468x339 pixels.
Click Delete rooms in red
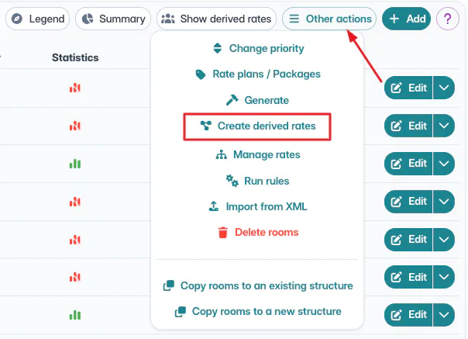(256, 232)
